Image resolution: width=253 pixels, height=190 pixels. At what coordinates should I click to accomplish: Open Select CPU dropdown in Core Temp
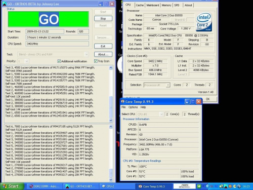click(162, 115)
